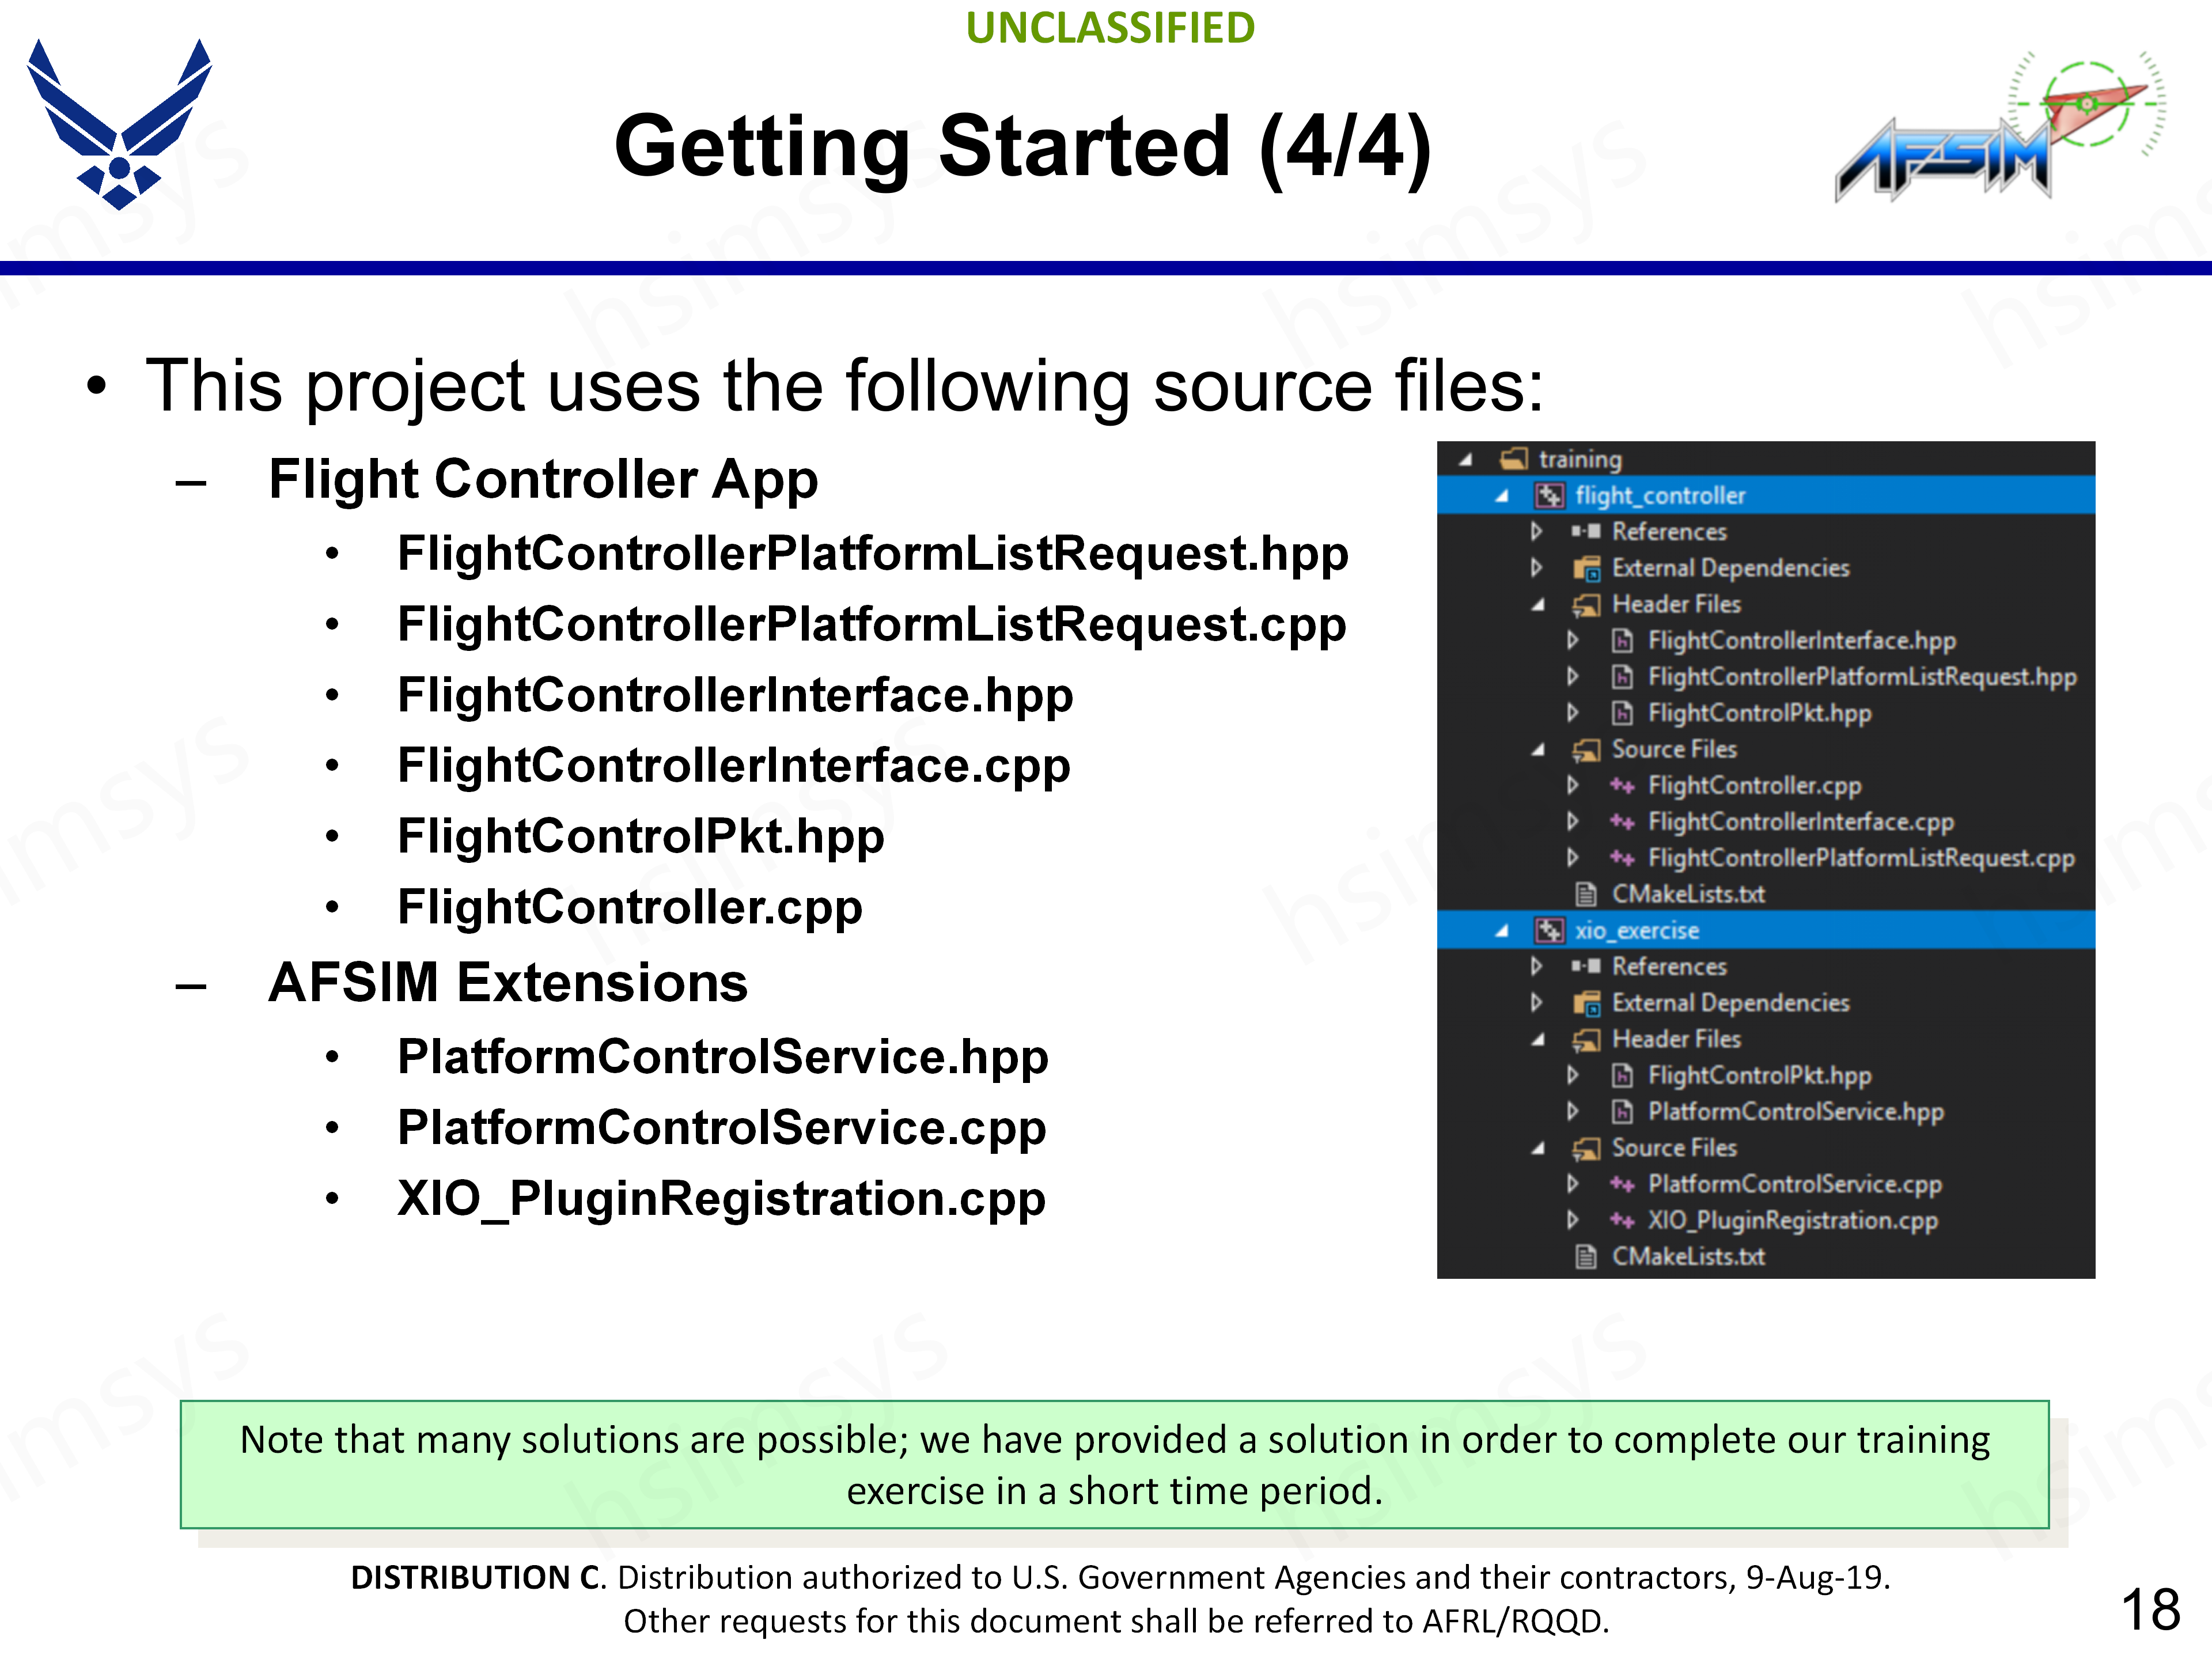This screenshot has height=1659, width=2212.
Task: Collapse the training root node
Action: pos(1466,460)
